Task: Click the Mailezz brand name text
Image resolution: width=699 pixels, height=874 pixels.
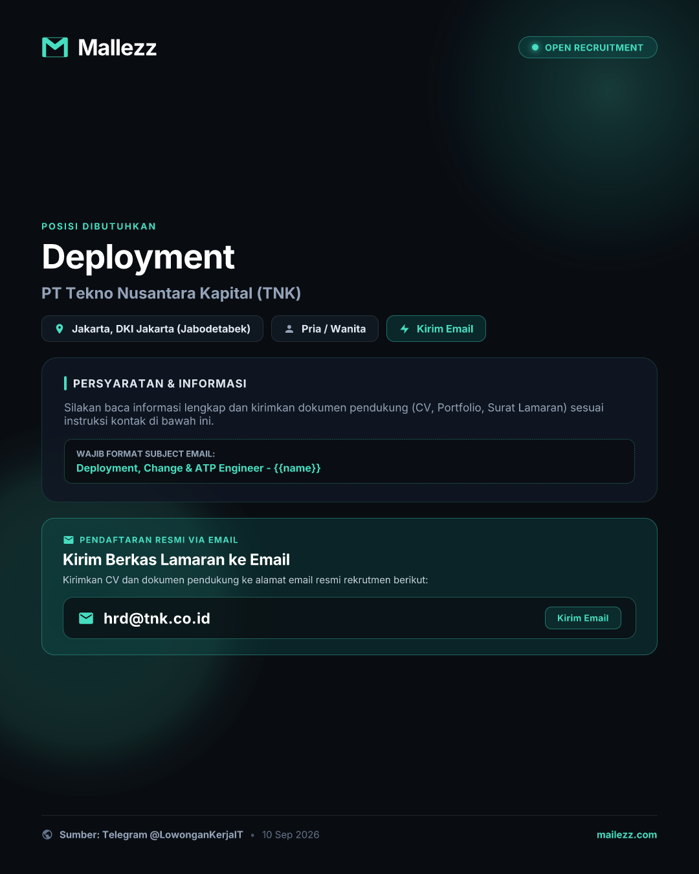Action: pos(117,47)
